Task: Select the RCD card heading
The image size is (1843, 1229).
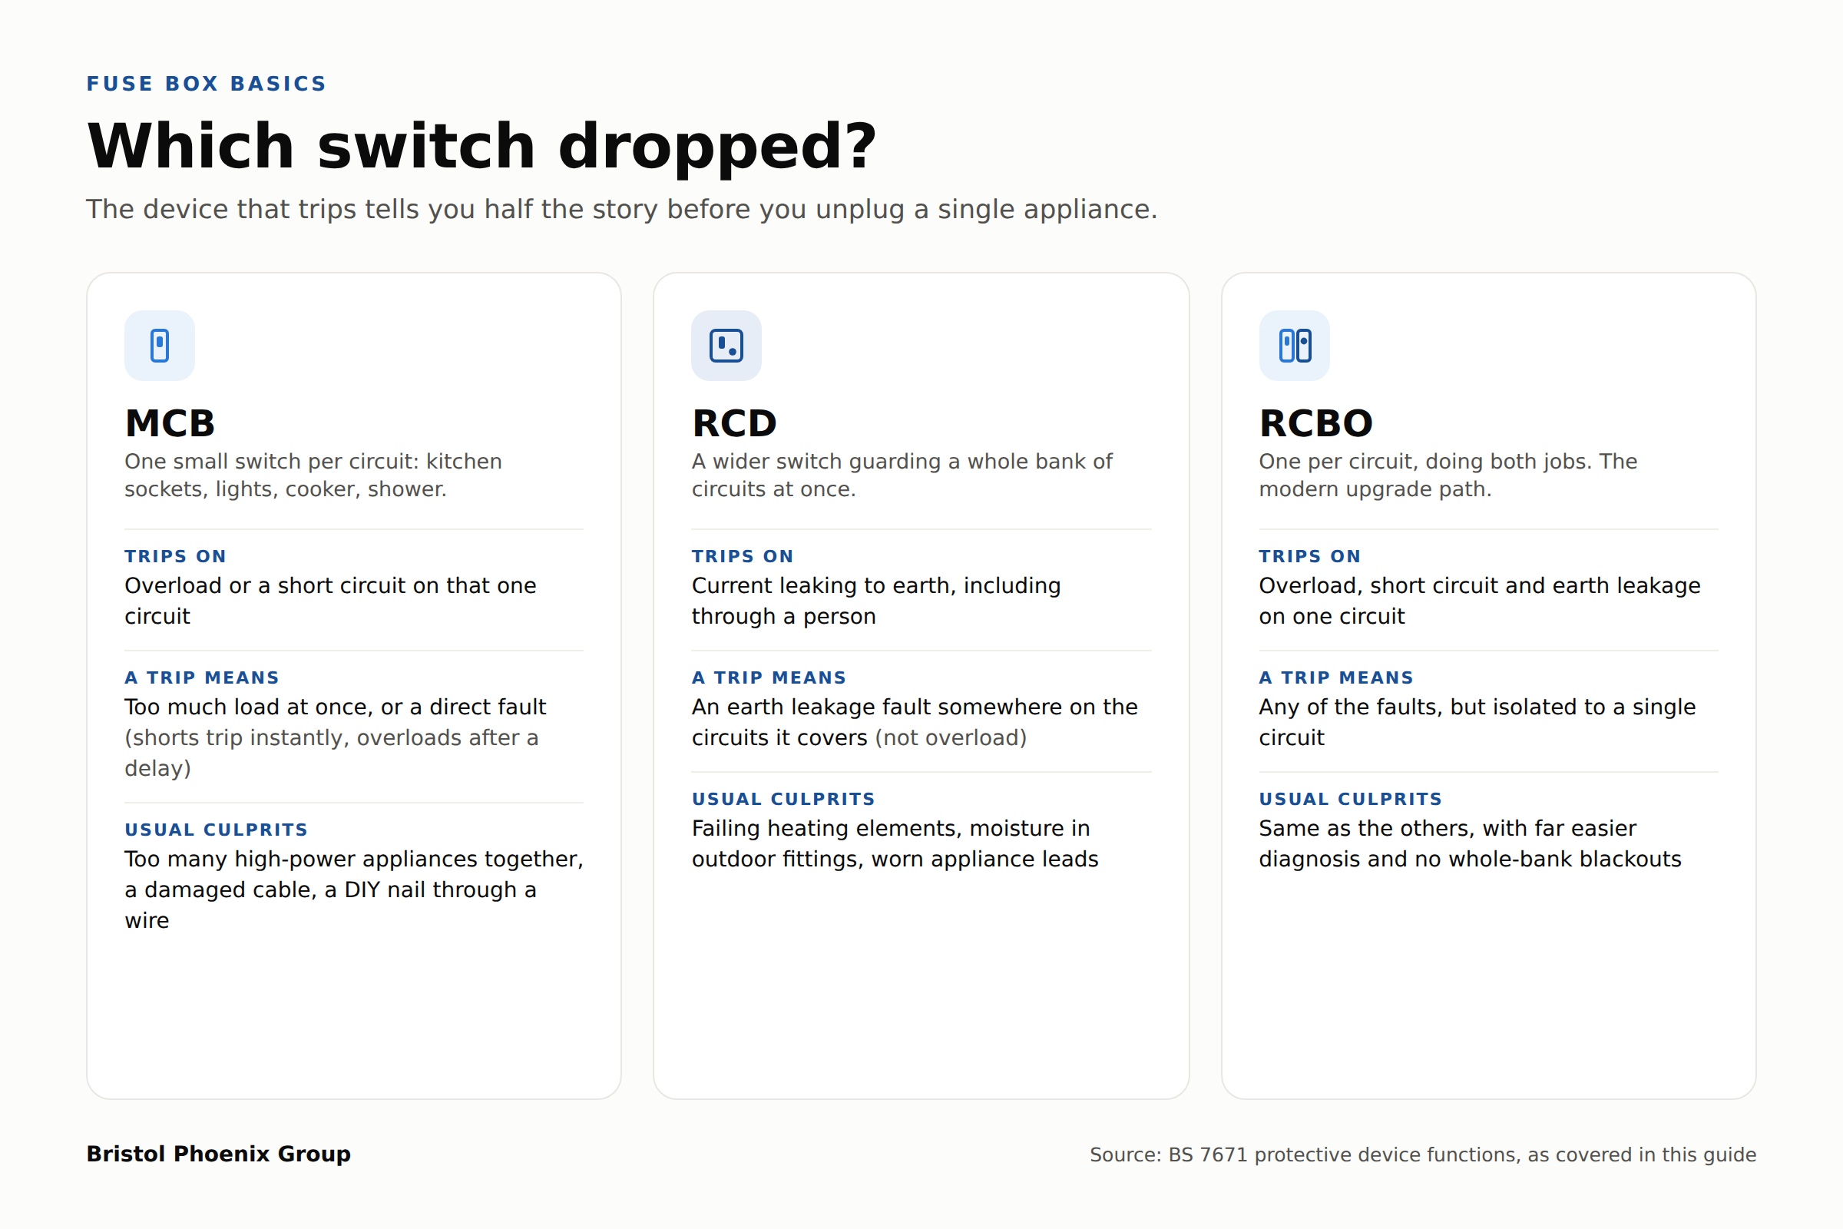Action: [x=734, y=423]
